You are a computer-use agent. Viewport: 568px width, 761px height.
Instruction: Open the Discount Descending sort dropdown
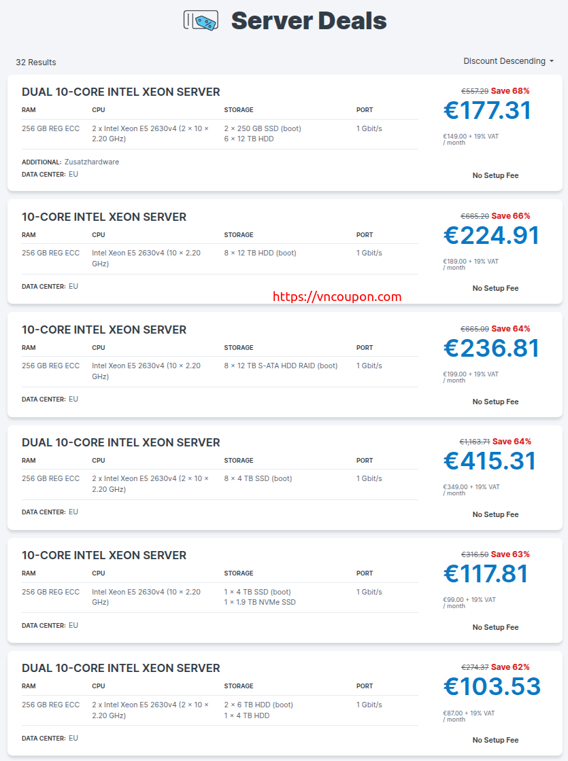click(x=508, y=61)
